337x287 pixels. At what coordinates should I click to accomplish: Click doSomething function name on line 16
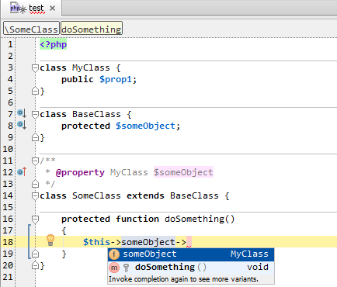(195, 219)
